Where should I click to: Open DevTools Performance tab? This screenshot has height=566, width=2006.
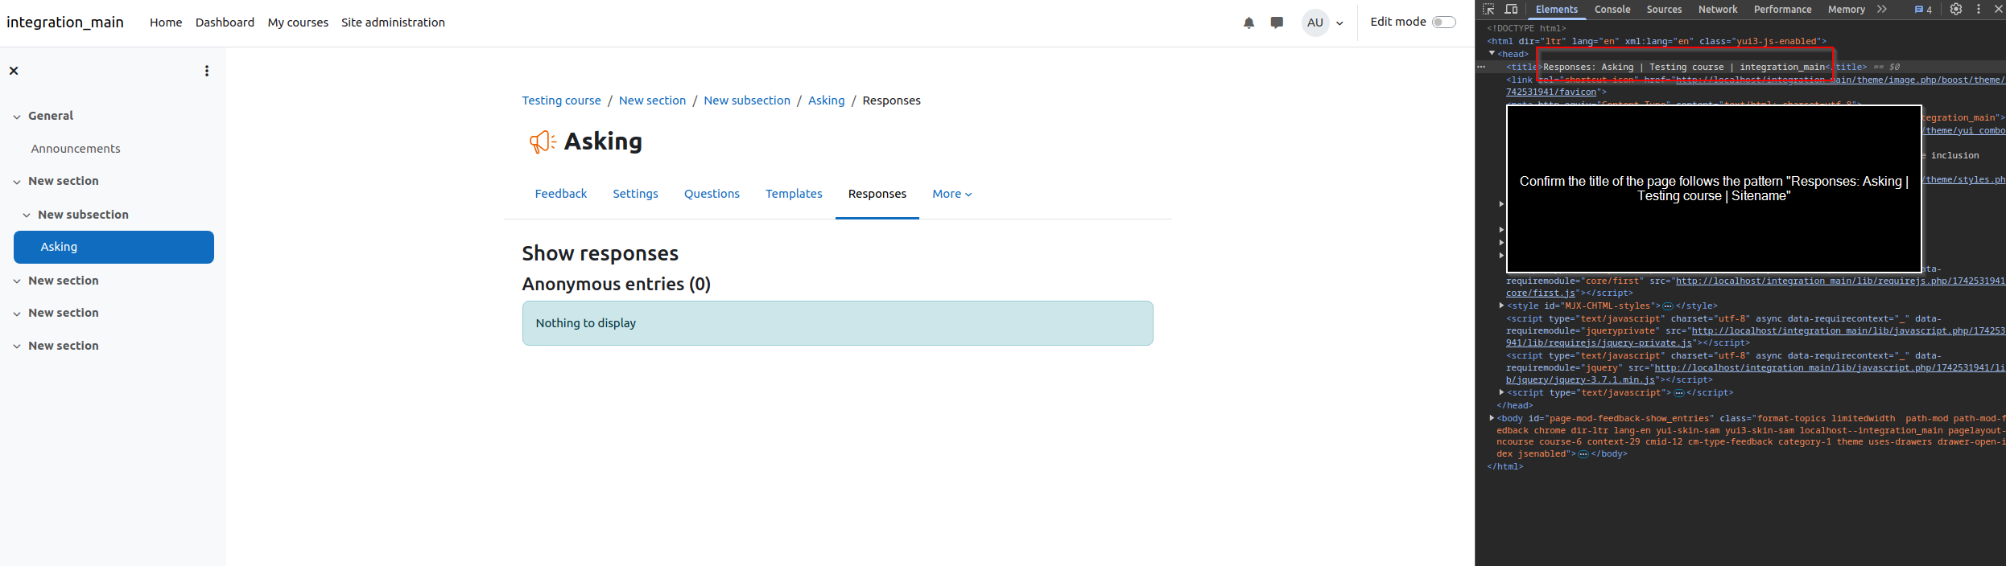point(1783,10)
